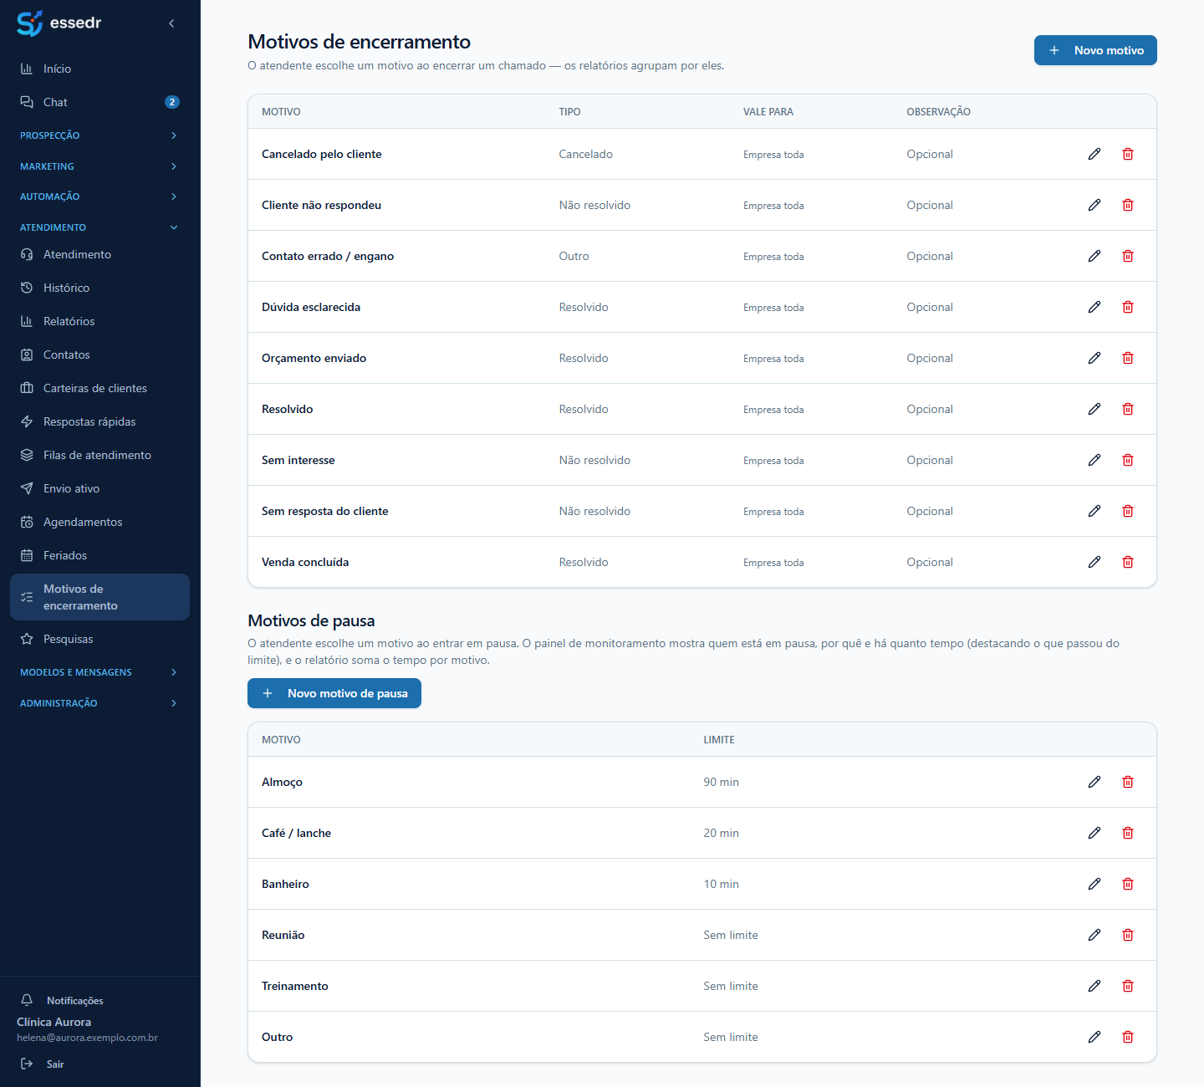Delete the Banheiro pause reason

1128,884
